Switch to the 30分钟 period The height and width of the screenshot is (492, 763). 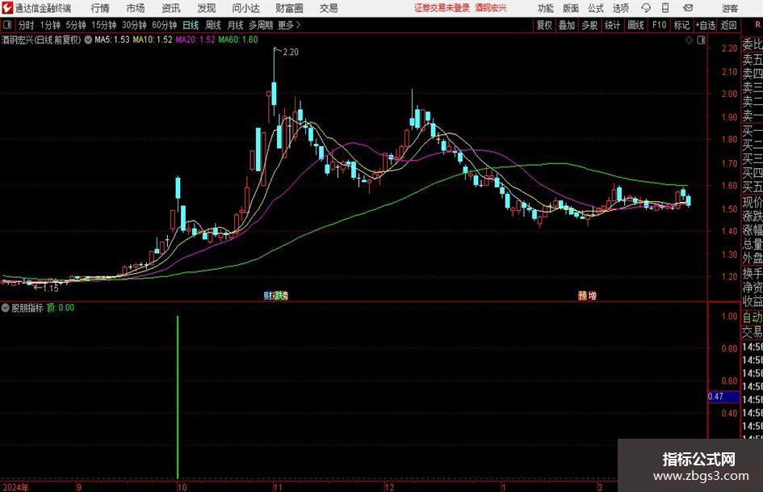(x=134, y=25)
